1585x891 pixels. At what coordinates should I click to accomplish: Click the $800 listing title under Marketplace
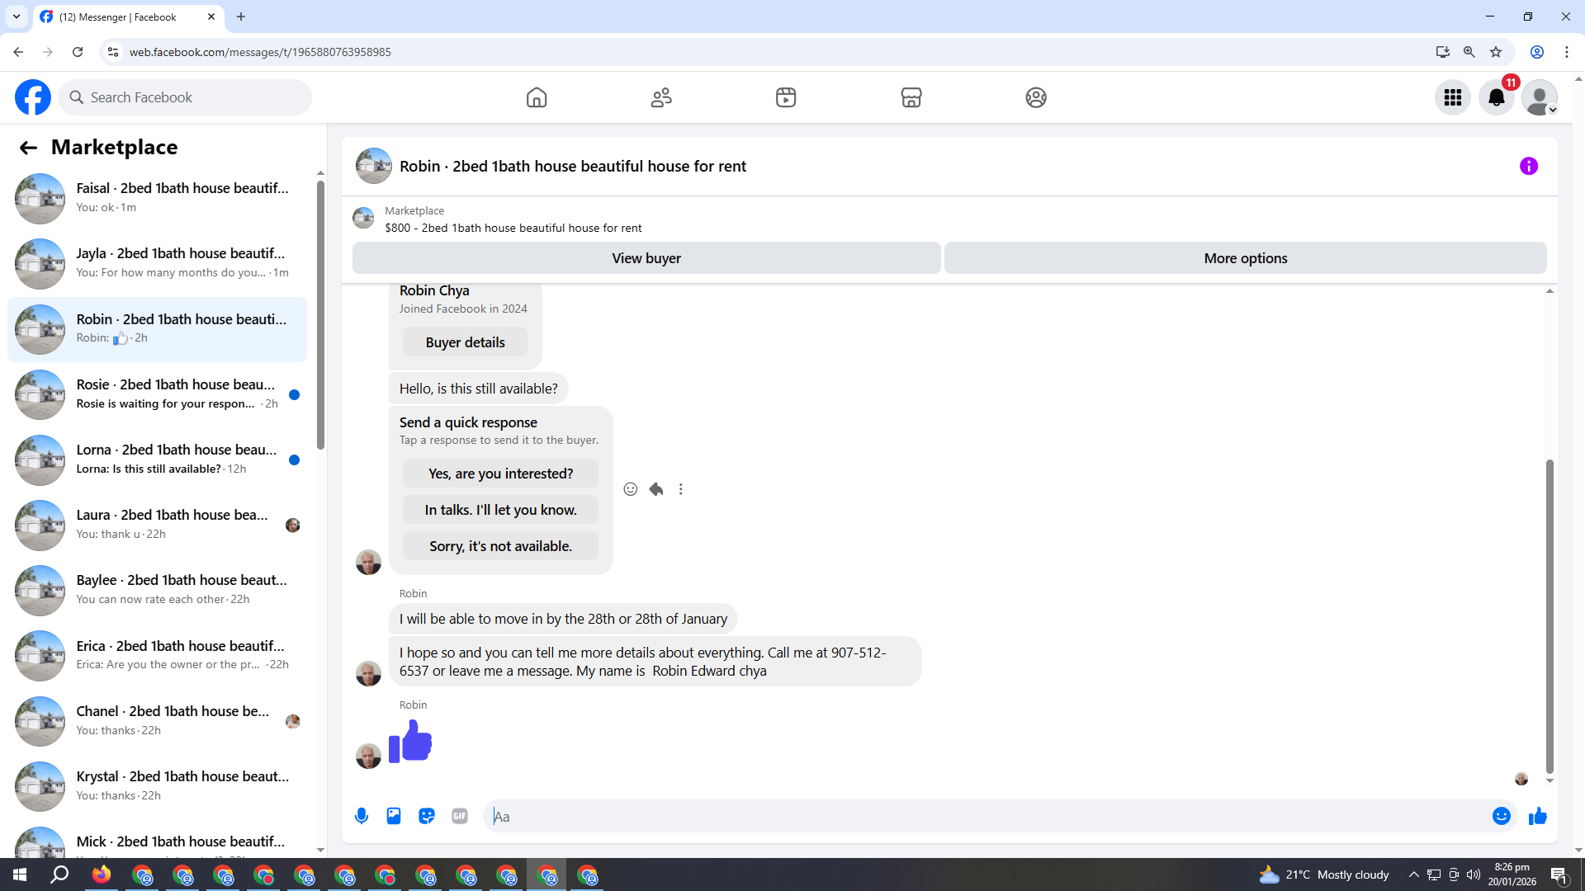[513, 228]
